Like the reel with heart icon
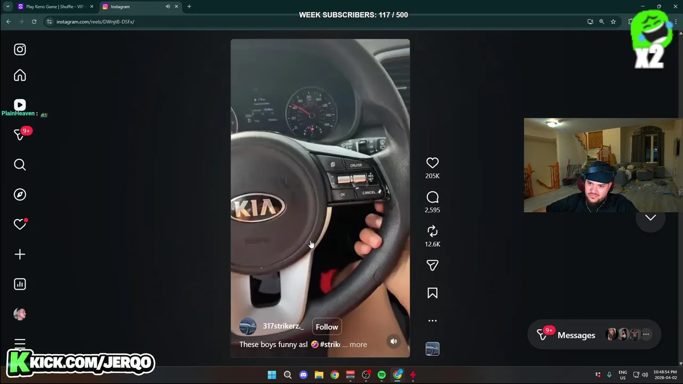Screen dimensions: 683x384 (432, 163)
